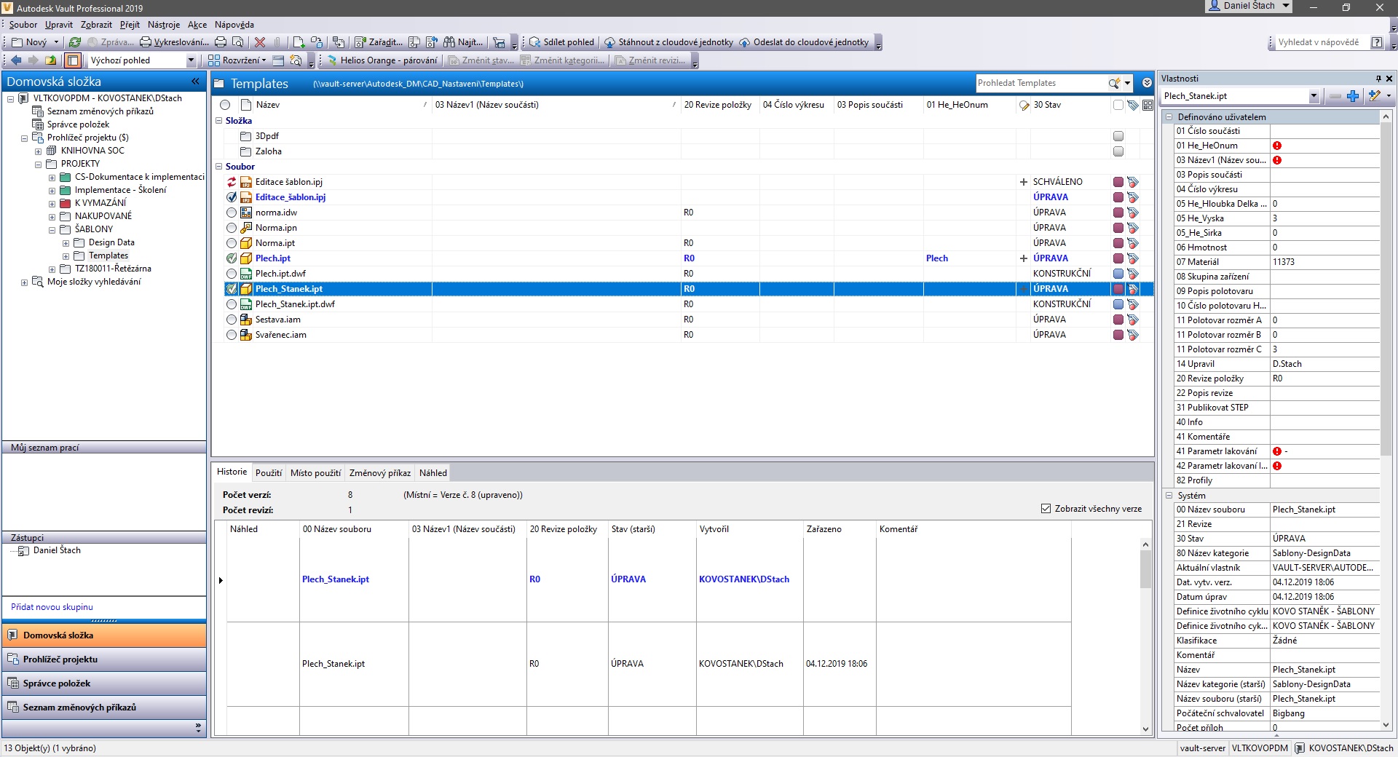The image size is (1398, 757).
Task: Click the blue Back navigation arrow
Action: [16, 60]
